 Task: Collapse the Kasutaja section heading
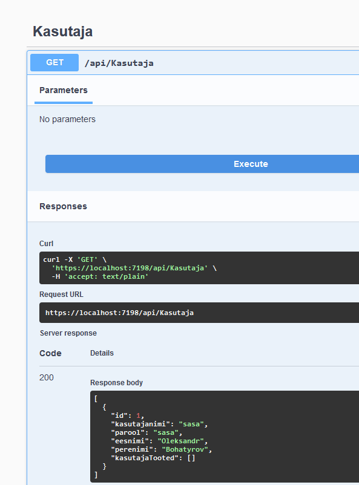point(62,31)
